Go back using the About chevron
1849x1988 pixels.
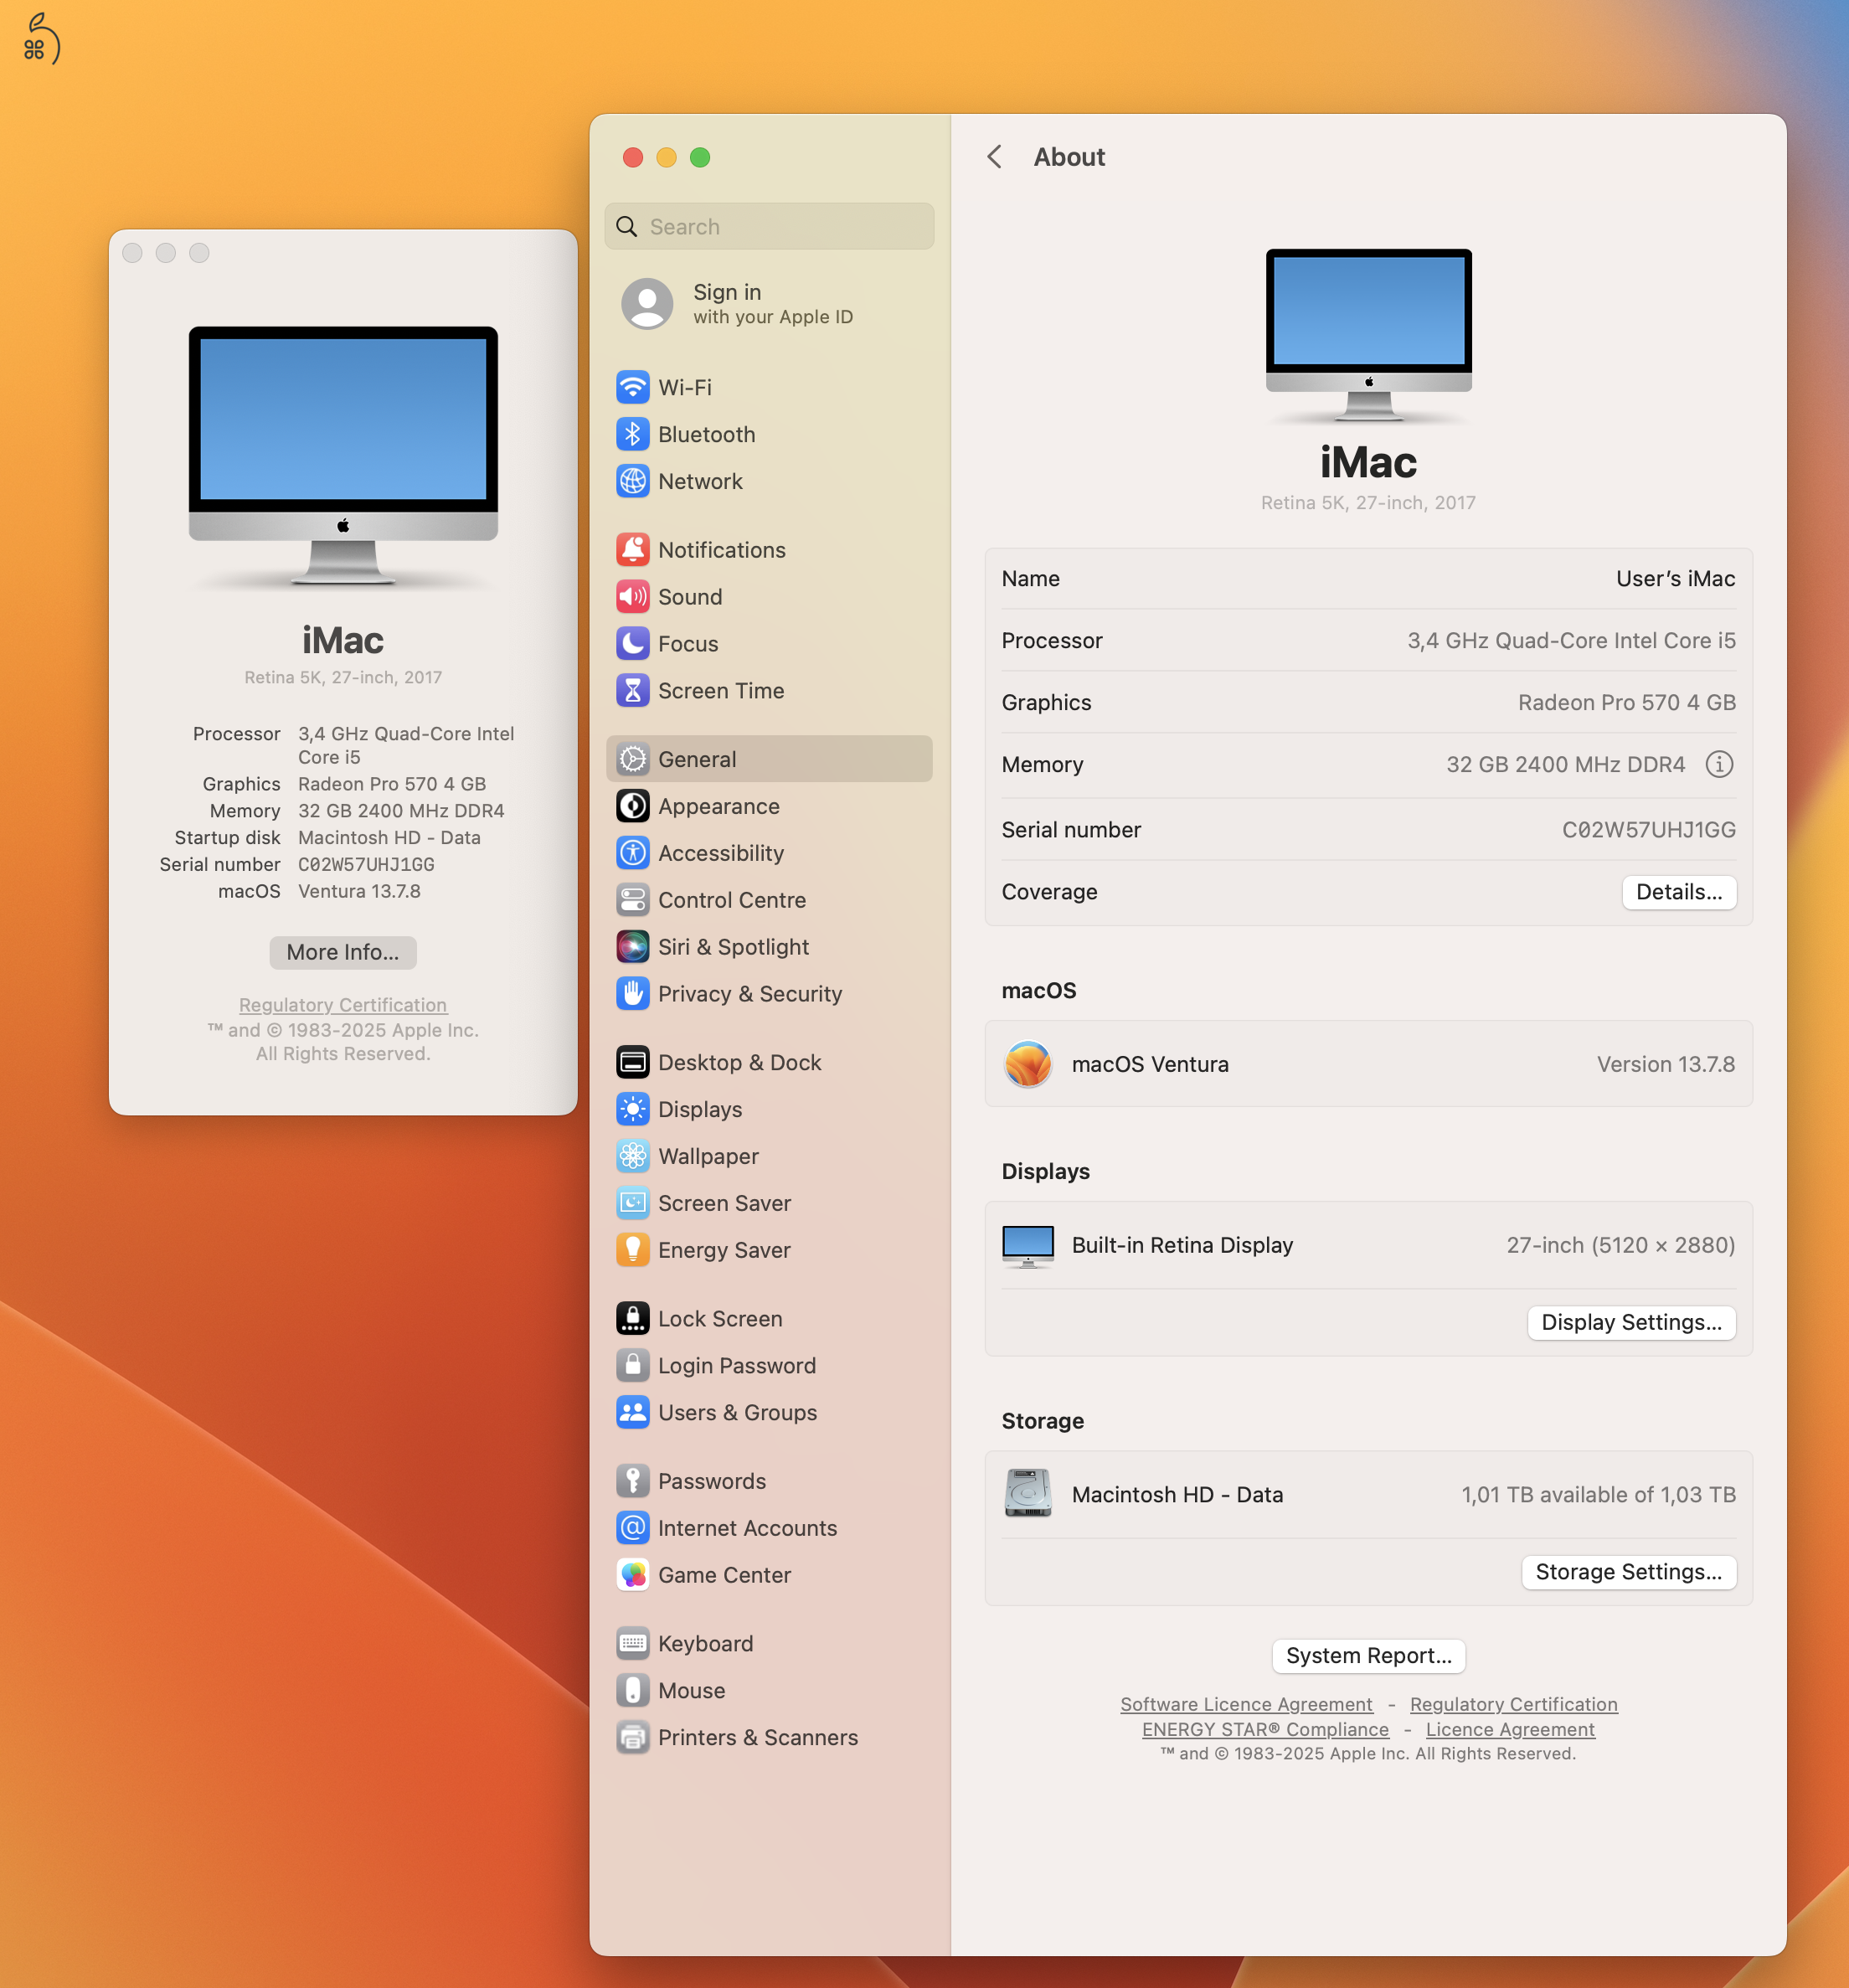pyautogui.click(x=994, y=157)
